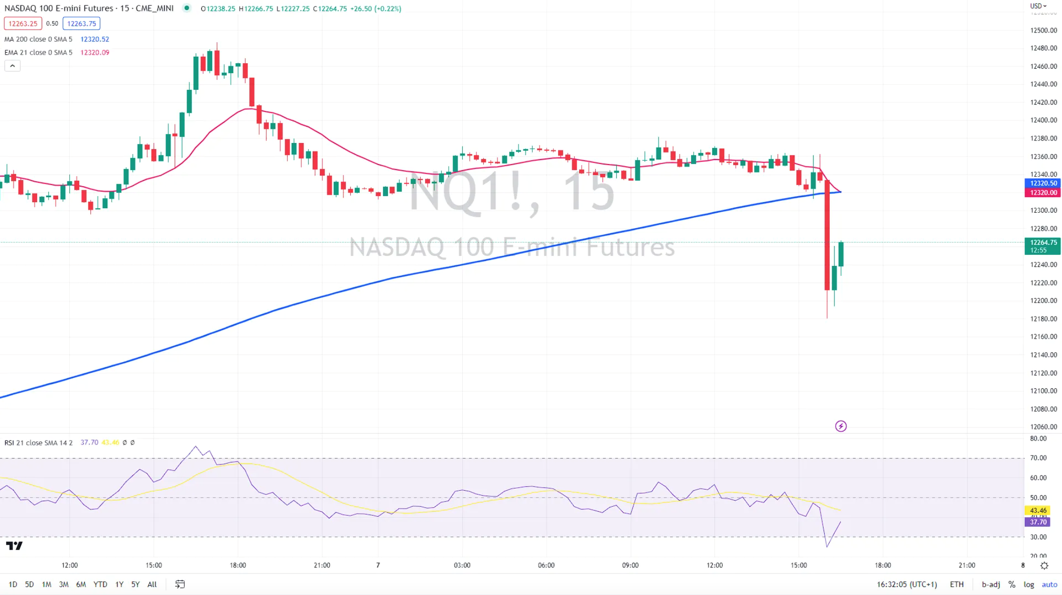Select the EMA 21 indicator legend
The height and width of the screenshot is (595, 1062).
(38, 52)
